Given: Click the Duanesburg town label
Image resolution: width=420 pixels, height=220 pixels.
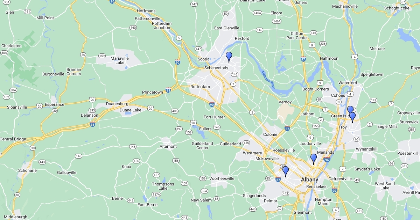Looking at the screenshot, I should (117, 104).
